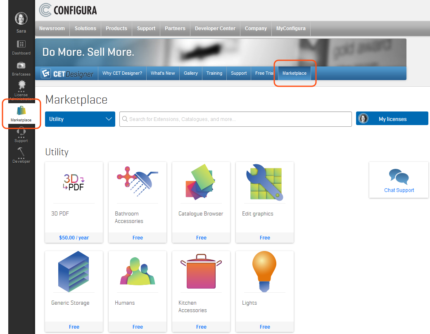Switch to CET Designer Support tab
Screen dimensions: 430x334
[239, 73]
